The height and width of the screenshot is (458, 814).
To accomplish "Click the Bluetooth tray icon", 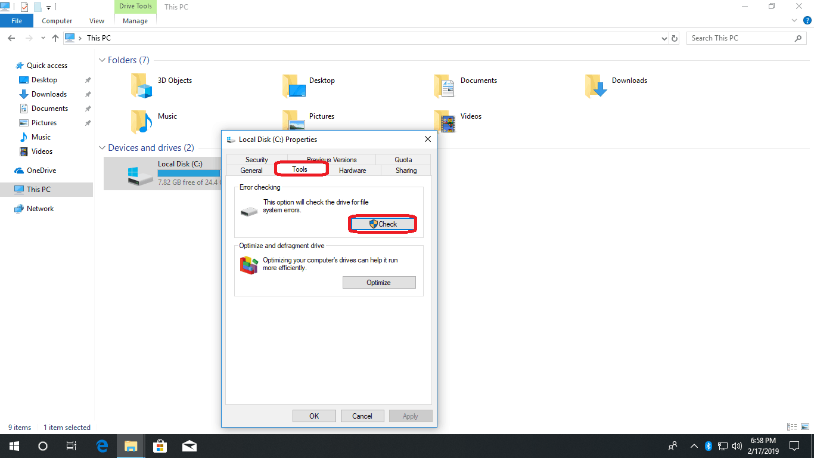I will (709, 446).
